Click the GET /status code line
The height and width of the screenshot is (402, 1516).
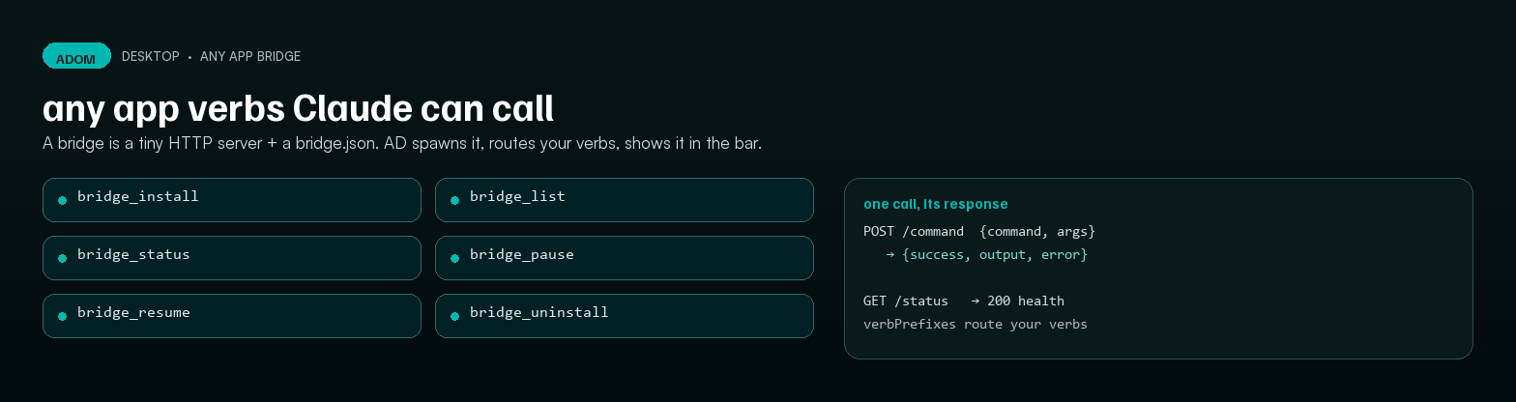(964, 301)
